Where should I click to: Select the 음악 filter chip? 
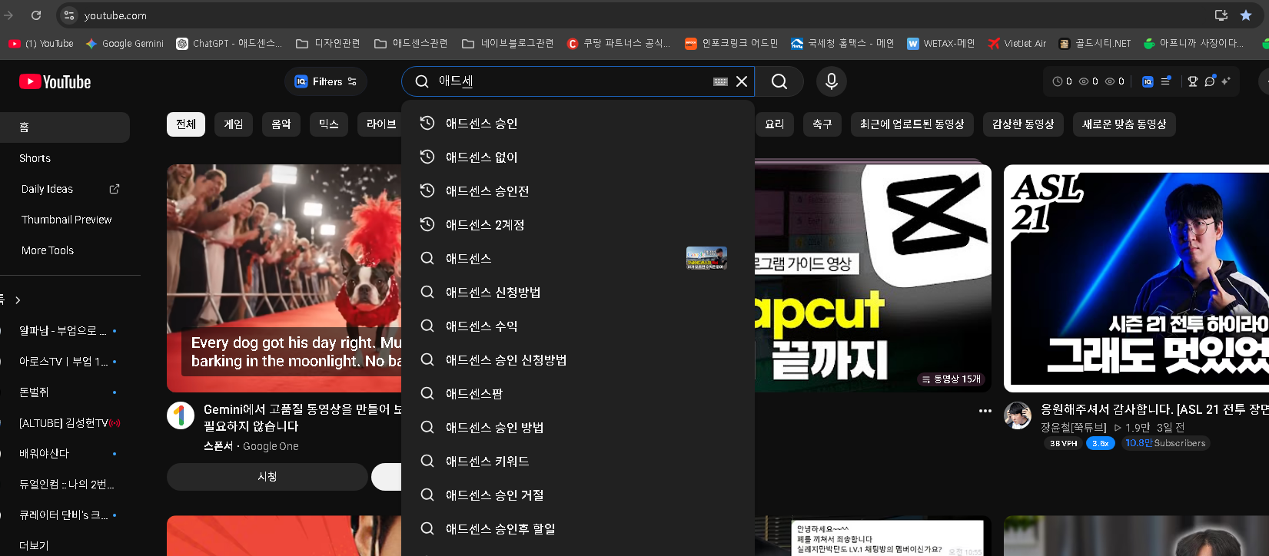[281, 124]
